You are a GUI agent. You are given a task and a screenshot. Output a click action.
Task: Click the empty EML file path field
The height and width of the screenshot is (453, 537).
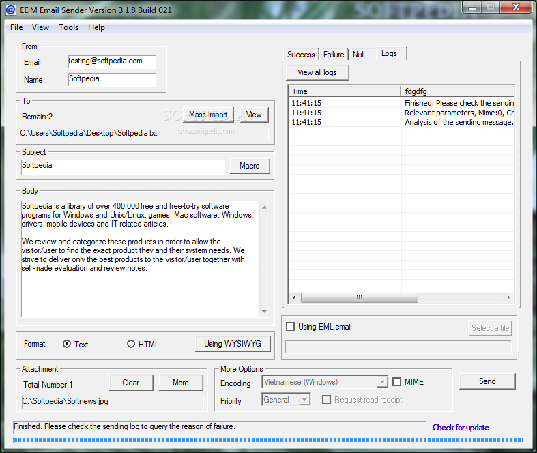click(x=398, y=347)
